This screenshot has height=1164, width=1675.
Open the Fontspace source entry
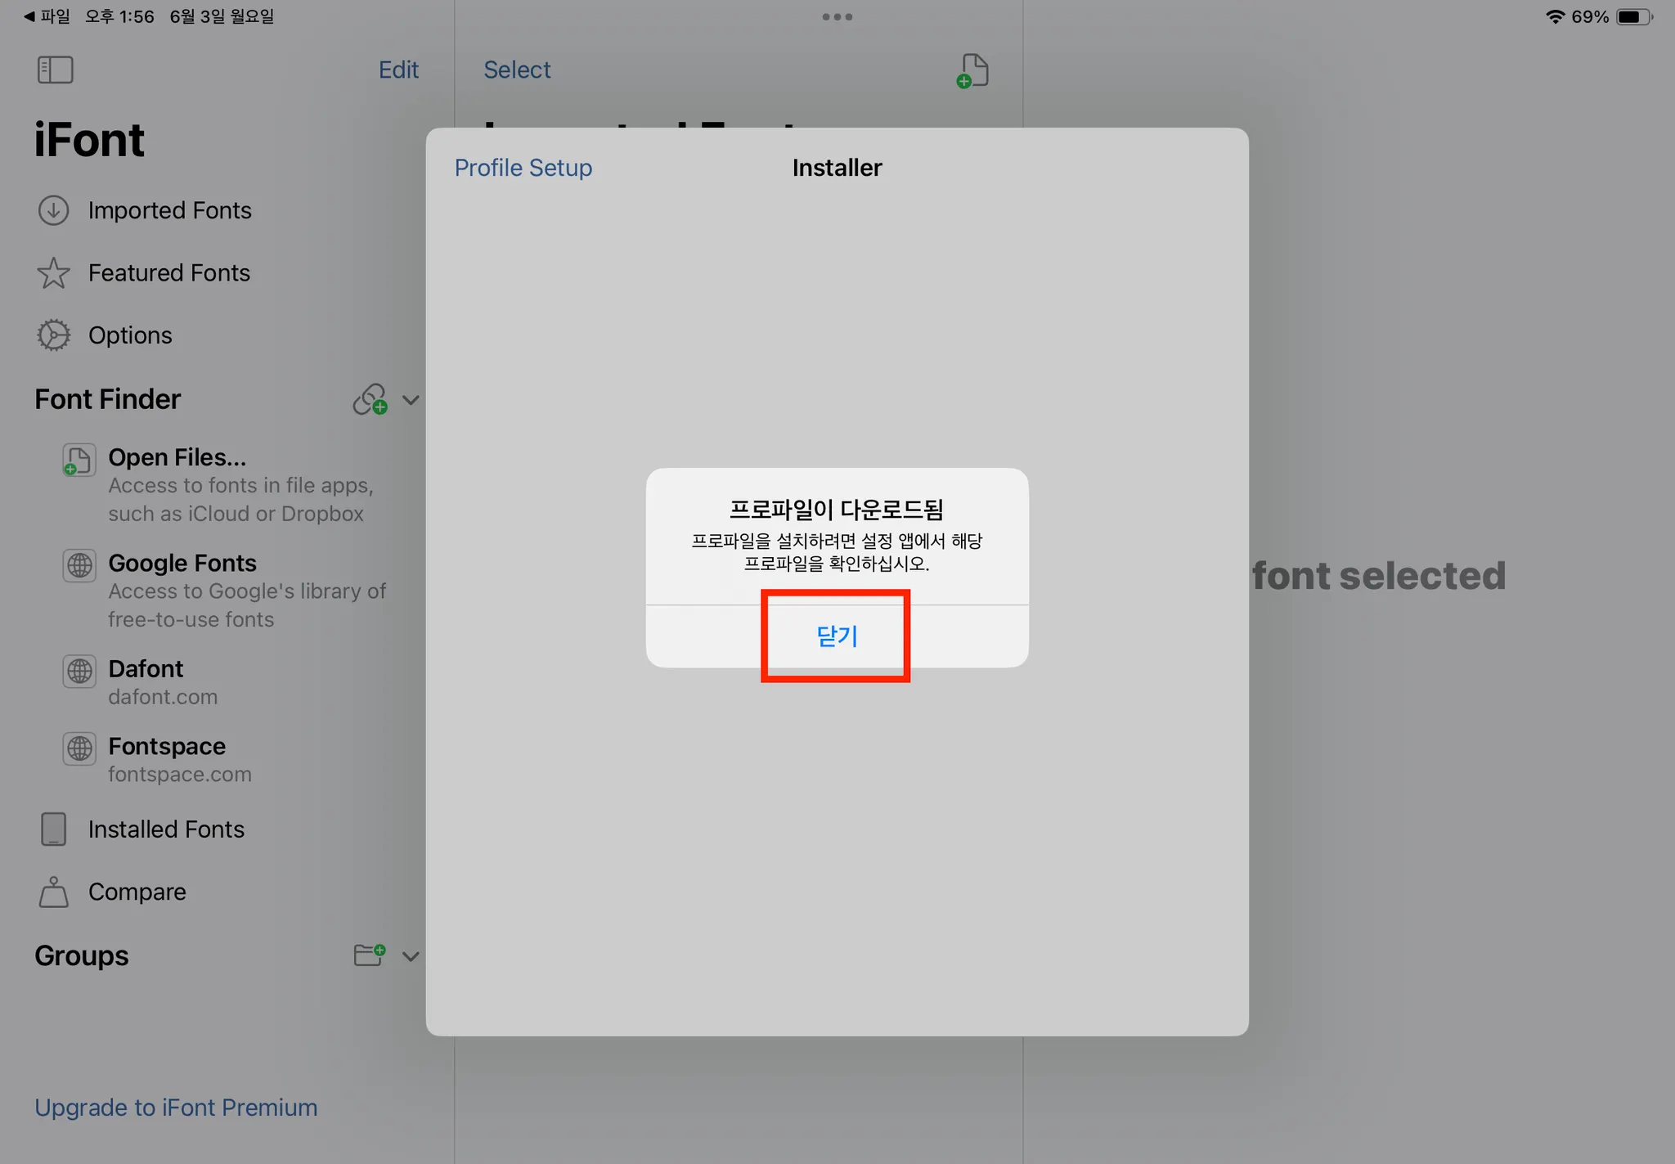(166, 747)
